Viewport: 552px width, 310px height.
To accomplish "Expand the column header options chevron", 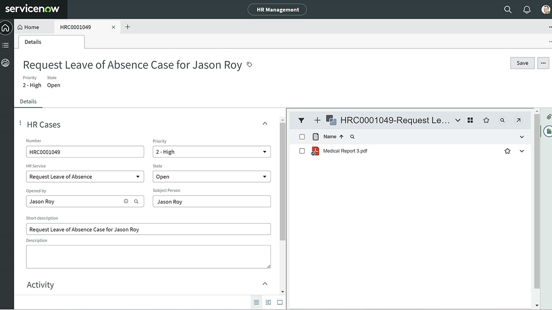I will [522, 137].
